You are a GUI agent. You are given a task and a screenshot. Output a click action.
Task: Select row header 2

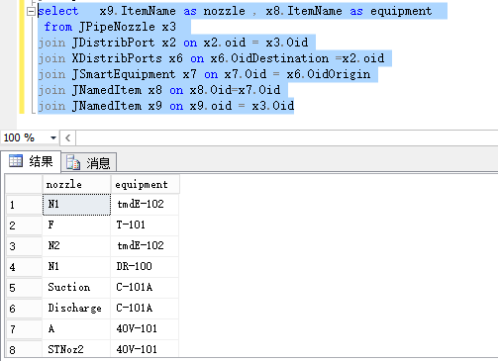24,226
